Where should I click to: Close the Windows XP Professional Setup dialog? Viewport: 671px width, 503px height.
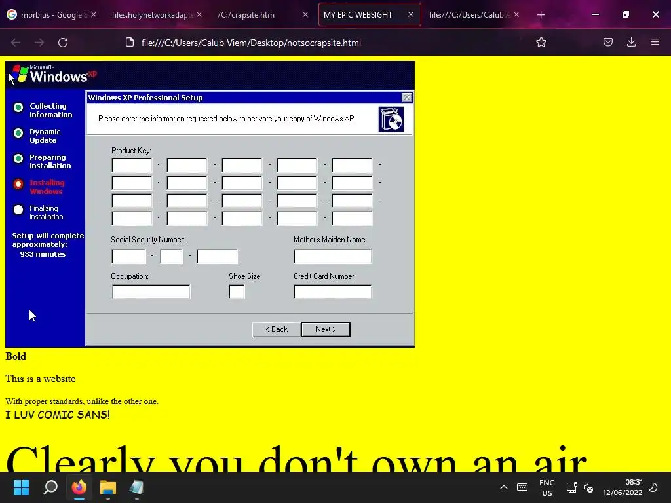(x=406, y=98)
